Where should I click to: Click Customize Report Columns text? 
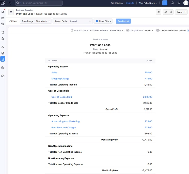[x=172, y=30]
